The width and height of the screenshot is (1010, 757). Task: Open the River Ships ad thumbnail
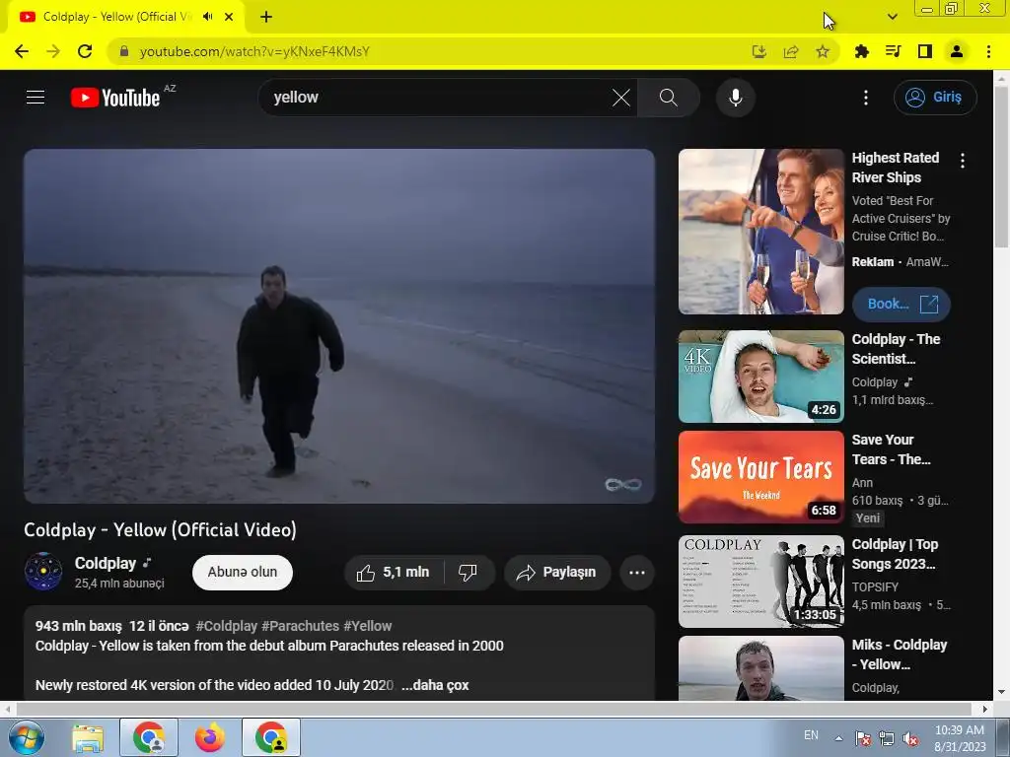(760, 232)
